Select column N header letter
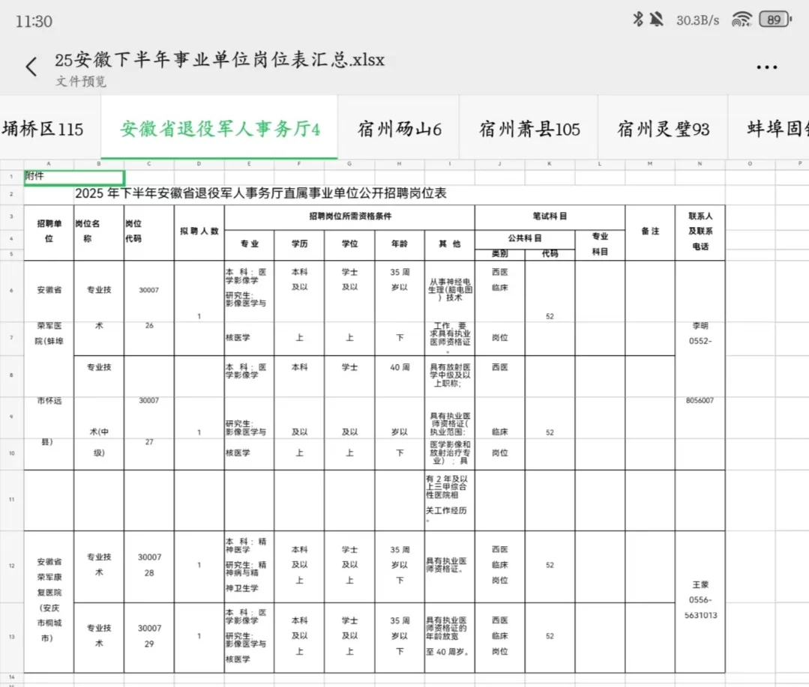 [700, 164]
